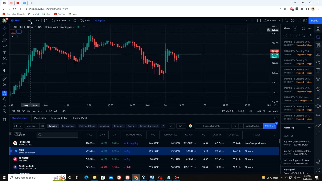Image resolution: width=322 pixels, height=181 pixels.
Task: Open the Indicators dialog
Action: (59, 20)
